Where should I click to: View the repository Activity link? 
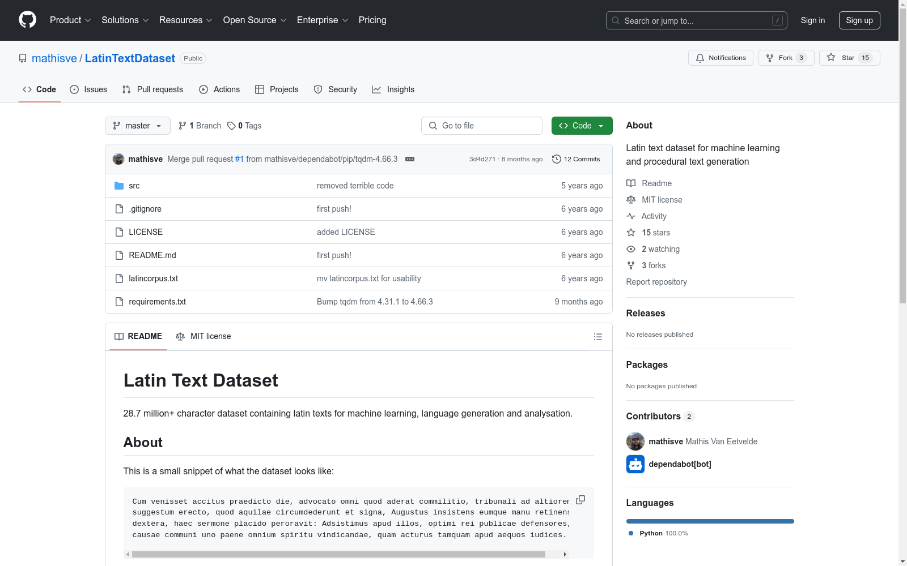646,216
